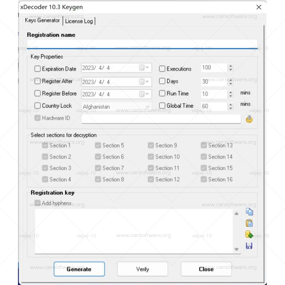Toggle the Section 9 checkbox
This screenshot has width=285, height=285.
click(x=151, y=145)
